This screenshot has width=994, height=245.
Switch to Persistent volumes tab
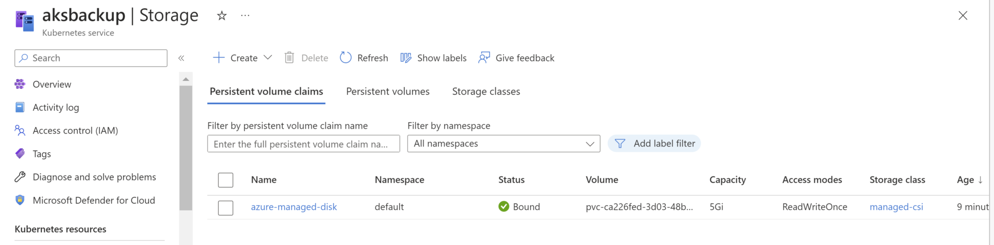388,91
